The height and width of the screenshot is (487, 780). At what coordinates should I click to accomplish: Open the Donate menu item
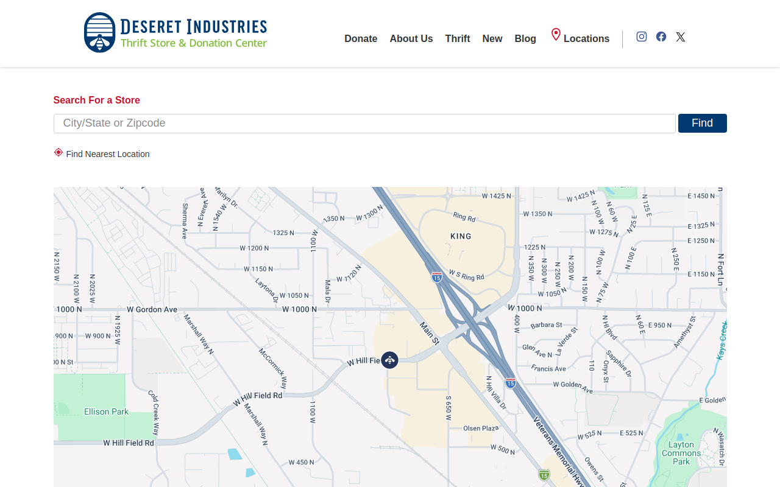point(361,39)
